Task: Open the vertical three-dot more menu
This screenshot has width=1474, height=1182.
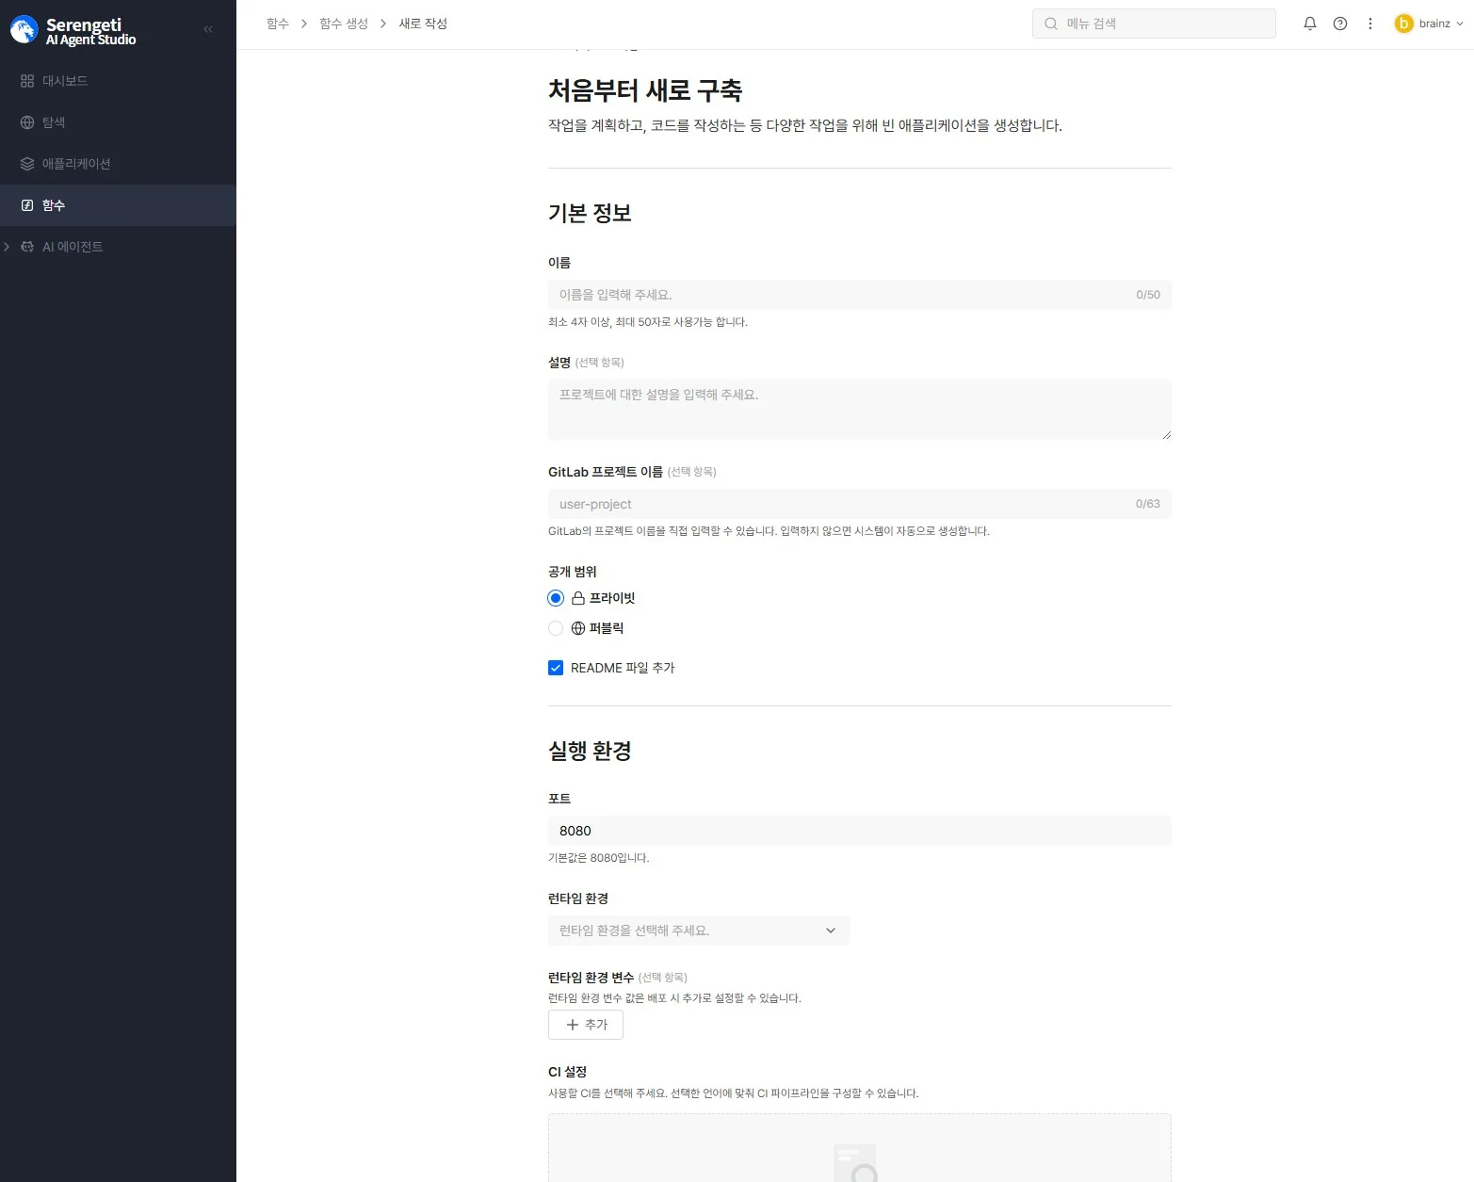Action: pyautogui.click(x=1369, y=24)
